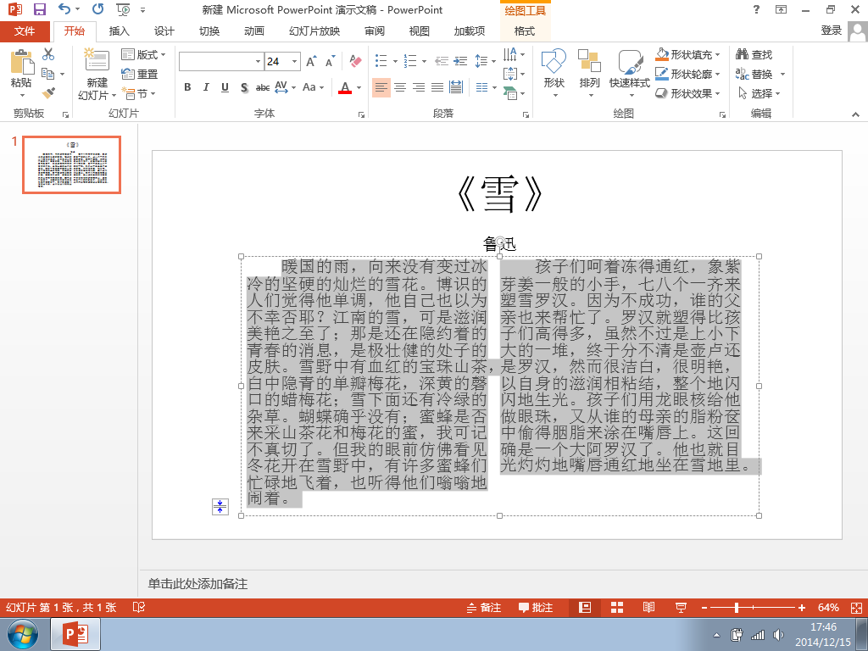Align text left
Image resolution: width=868 pixels, height=651 pixels.
381,87
